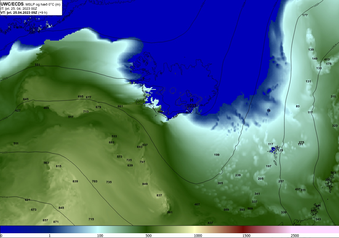Click the freezing level value 199
Viewport: 339px width, 238px height.
coord(217,155)
